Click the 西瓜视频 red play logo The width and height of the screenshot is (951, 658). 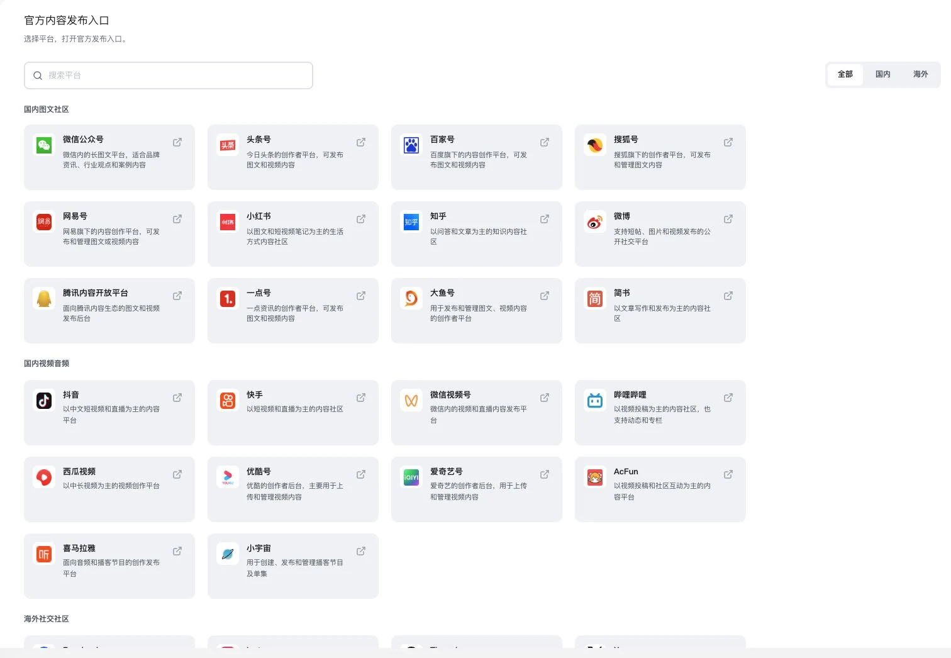[44, 477]
